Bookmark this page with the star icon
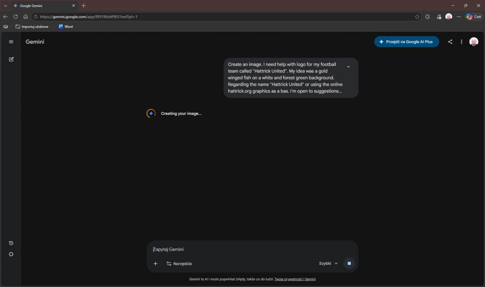 coord(417,17)
